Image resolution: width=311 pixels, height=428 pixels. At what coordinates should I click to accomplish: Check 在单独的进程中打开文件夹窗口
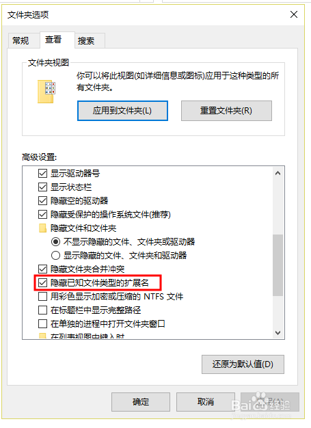click(x=42, y=323)
